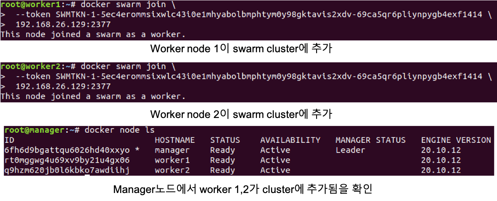Click the 'Worker node 2' caption
The height and width of the screenshot is (201, 497).
(241, 113)
